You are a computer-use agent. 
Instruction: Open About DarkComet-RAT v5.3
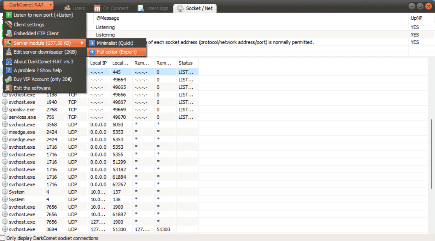click(x=45, y=62)
